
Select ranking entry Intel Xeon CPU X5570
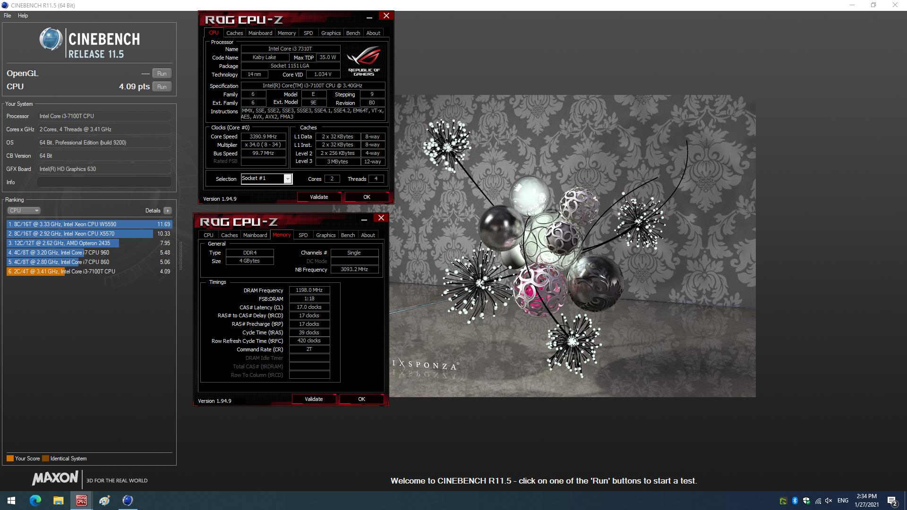pyautogui.click(x=89, y=234)
